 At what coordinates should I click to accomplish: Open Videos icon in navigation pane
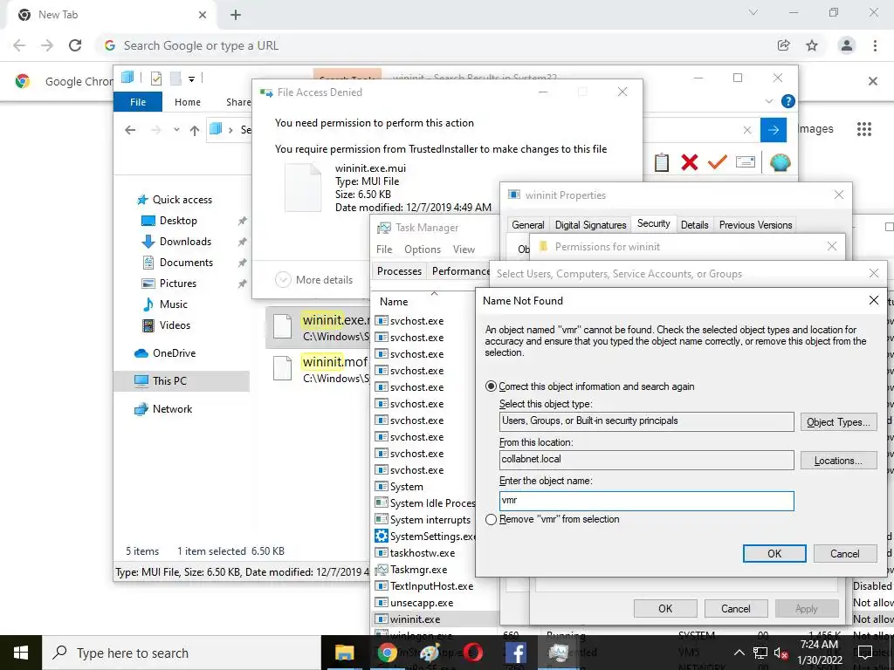[x=148, y=325]
